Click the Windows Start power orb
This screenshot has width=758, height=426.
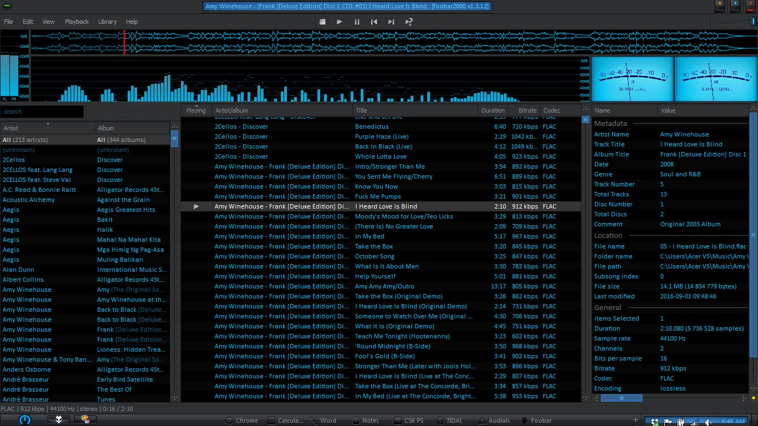point(25,420)
